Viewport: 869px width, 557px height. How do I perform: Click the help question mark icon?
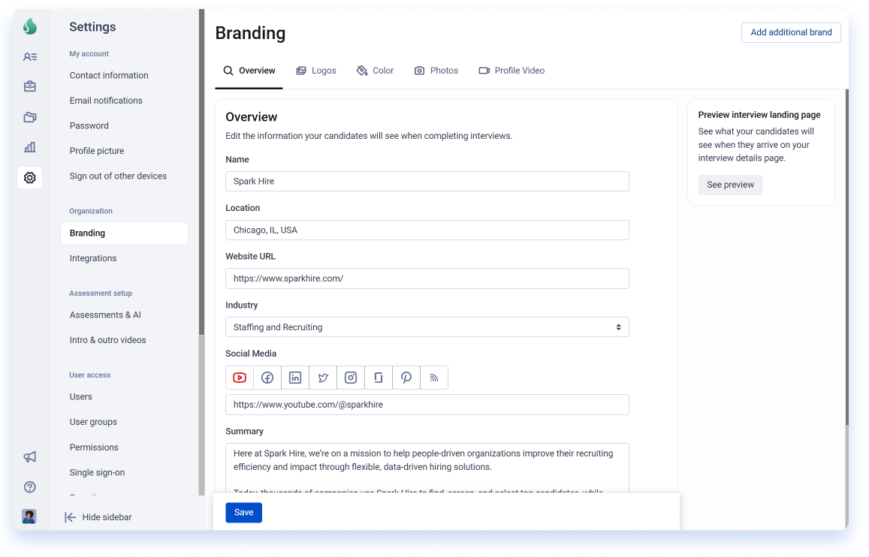click(30, 487)
